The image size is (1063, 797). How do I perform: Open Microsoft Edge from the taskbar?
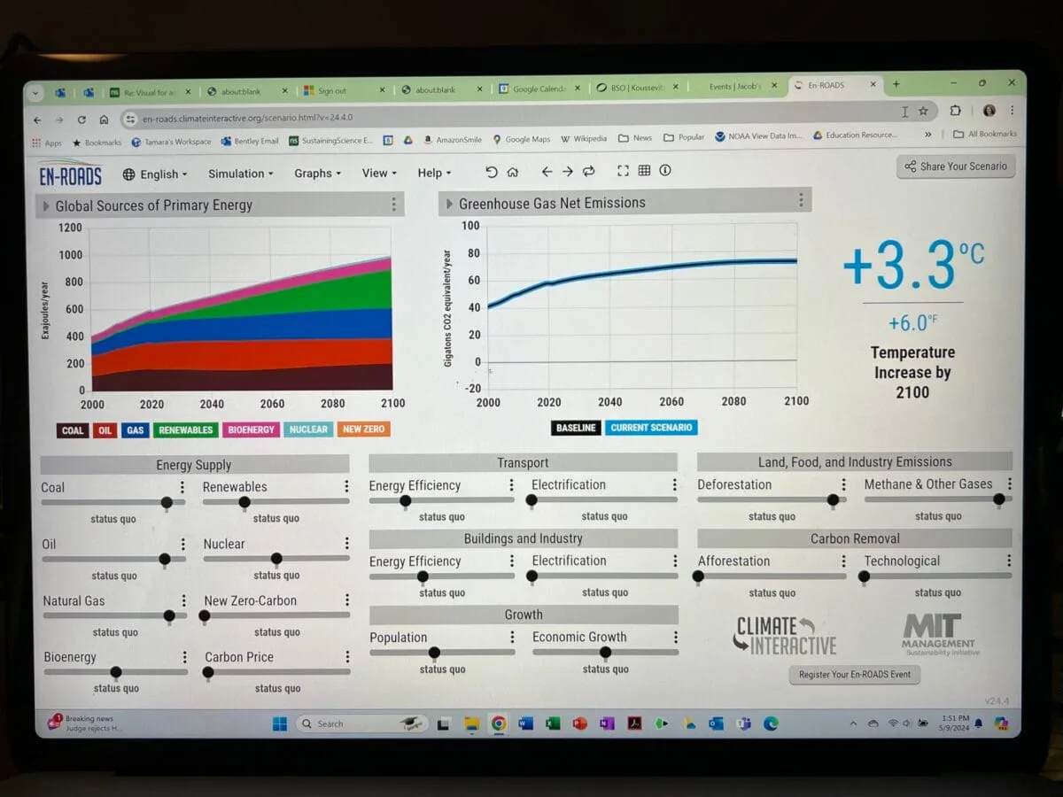pyautogui.click(x=771, y=723)
